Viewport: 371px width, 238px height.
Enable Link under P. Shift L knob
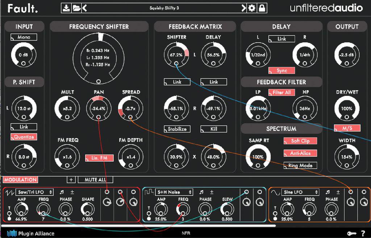pyautogui.click(x=24, y=127)
